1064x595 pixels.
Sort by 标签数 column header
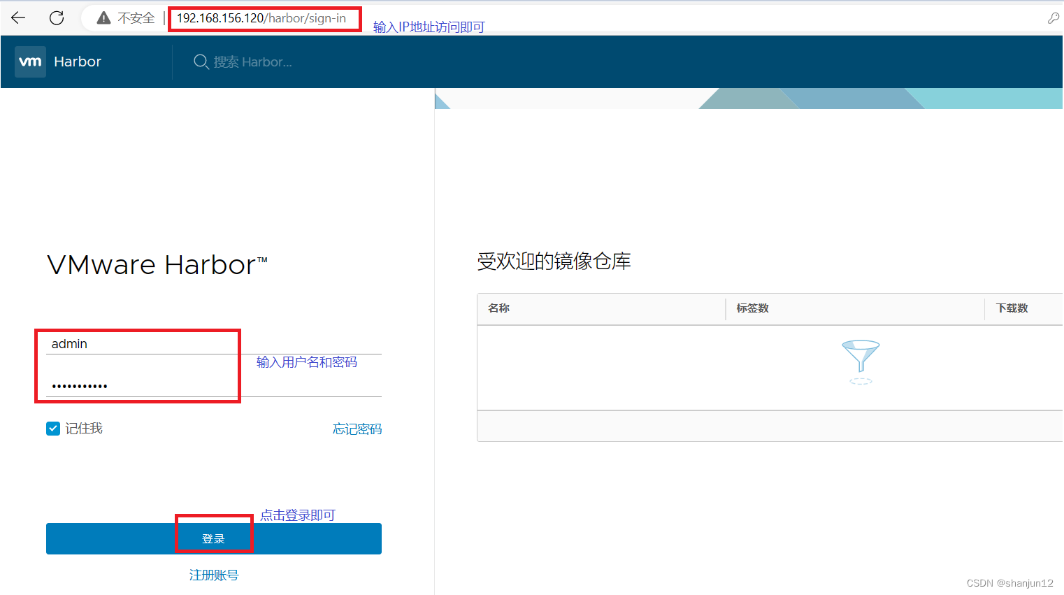(752, 308)
